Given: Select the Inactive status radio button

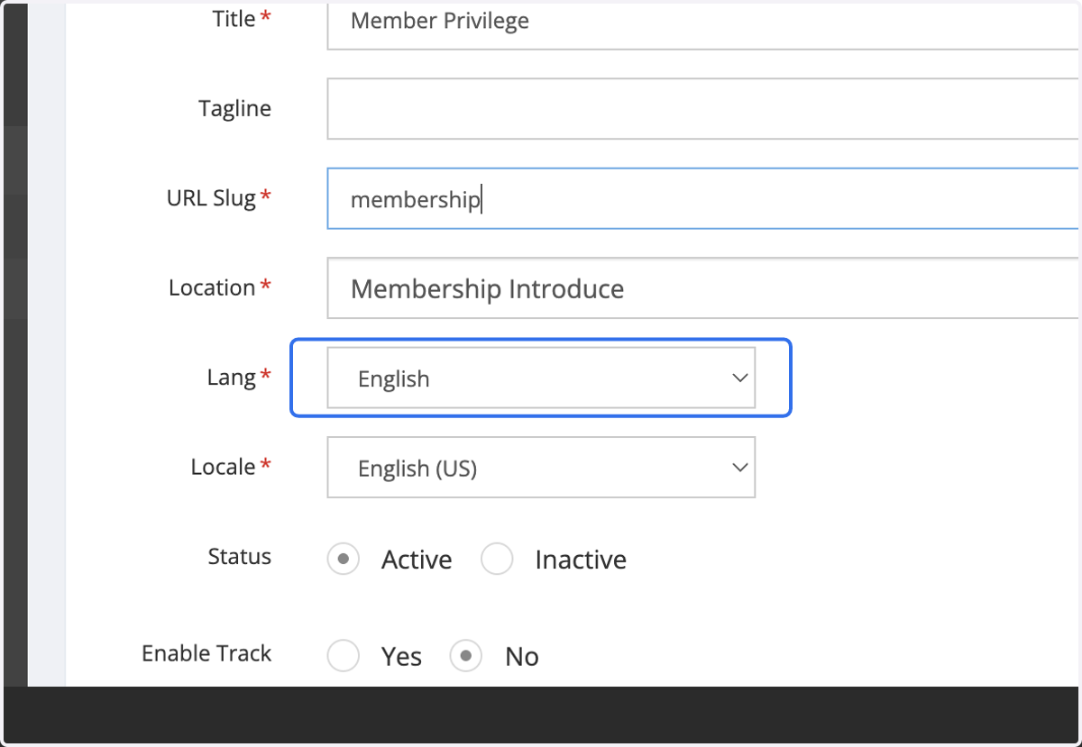Looking at the screenshot, I should pos(497,559).
